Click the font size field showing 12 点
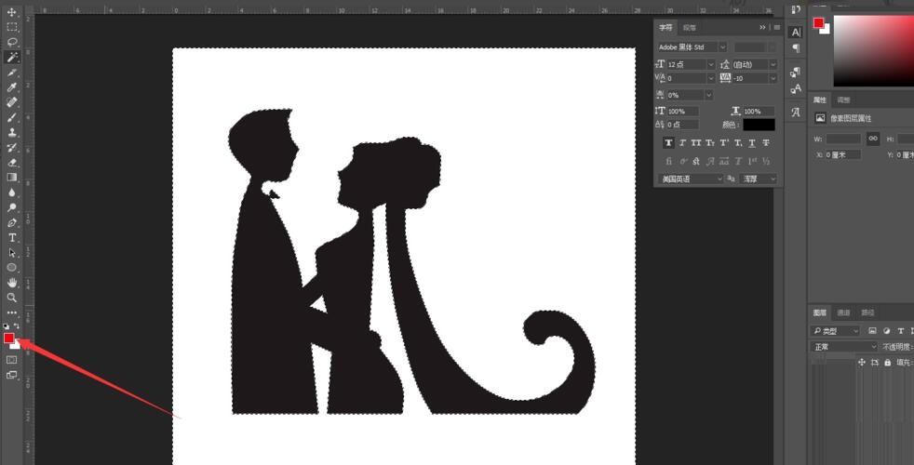Screen dimensions: 914x465 tap(686, 64)
